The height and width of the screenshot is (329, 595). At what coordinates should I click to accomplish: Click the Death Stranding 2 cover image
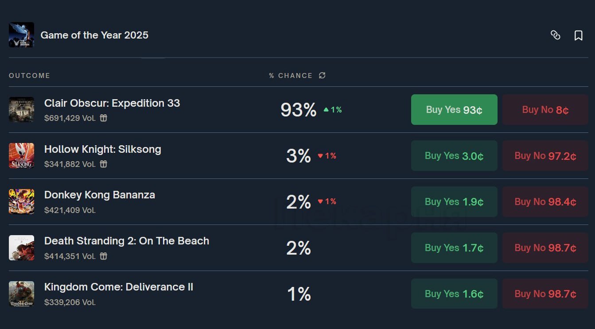click(21, 248)
